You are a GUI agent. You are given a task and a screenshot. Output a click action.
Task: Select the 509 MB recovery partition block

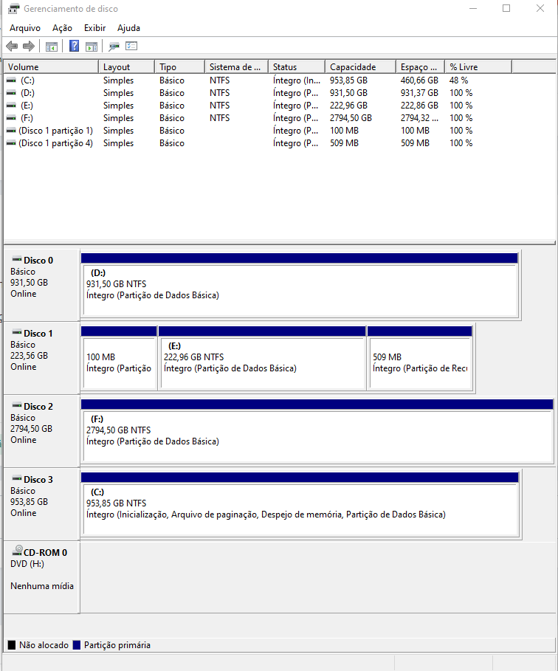(420, 359)
